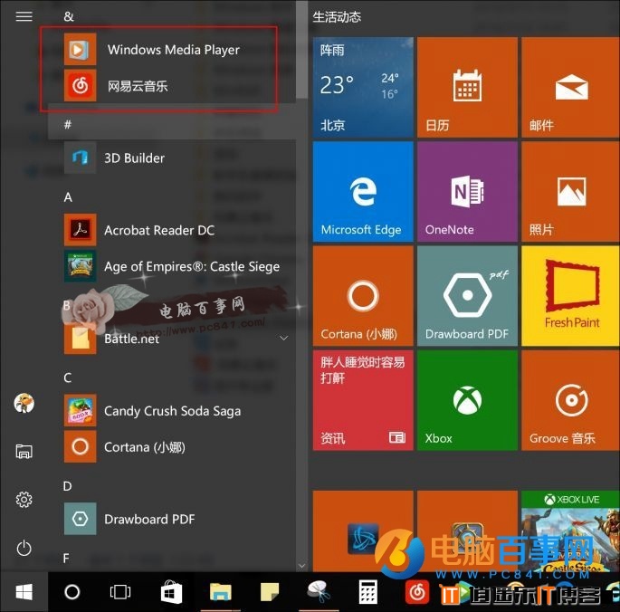Open the XBOX LIVE Castle Siege tile

[570, 531]
